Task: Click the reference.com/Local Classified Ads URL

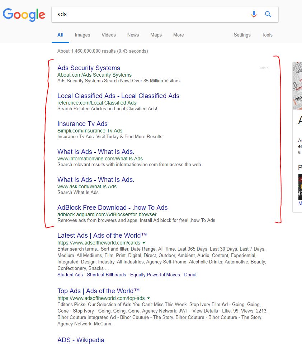Action: point(97,103)
